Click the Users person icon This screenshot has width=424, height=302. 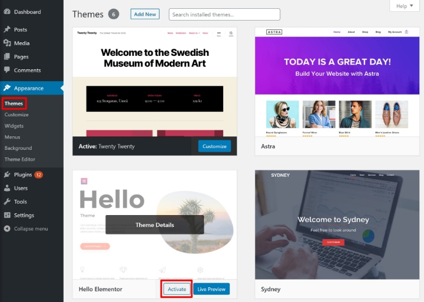point(7,188)
